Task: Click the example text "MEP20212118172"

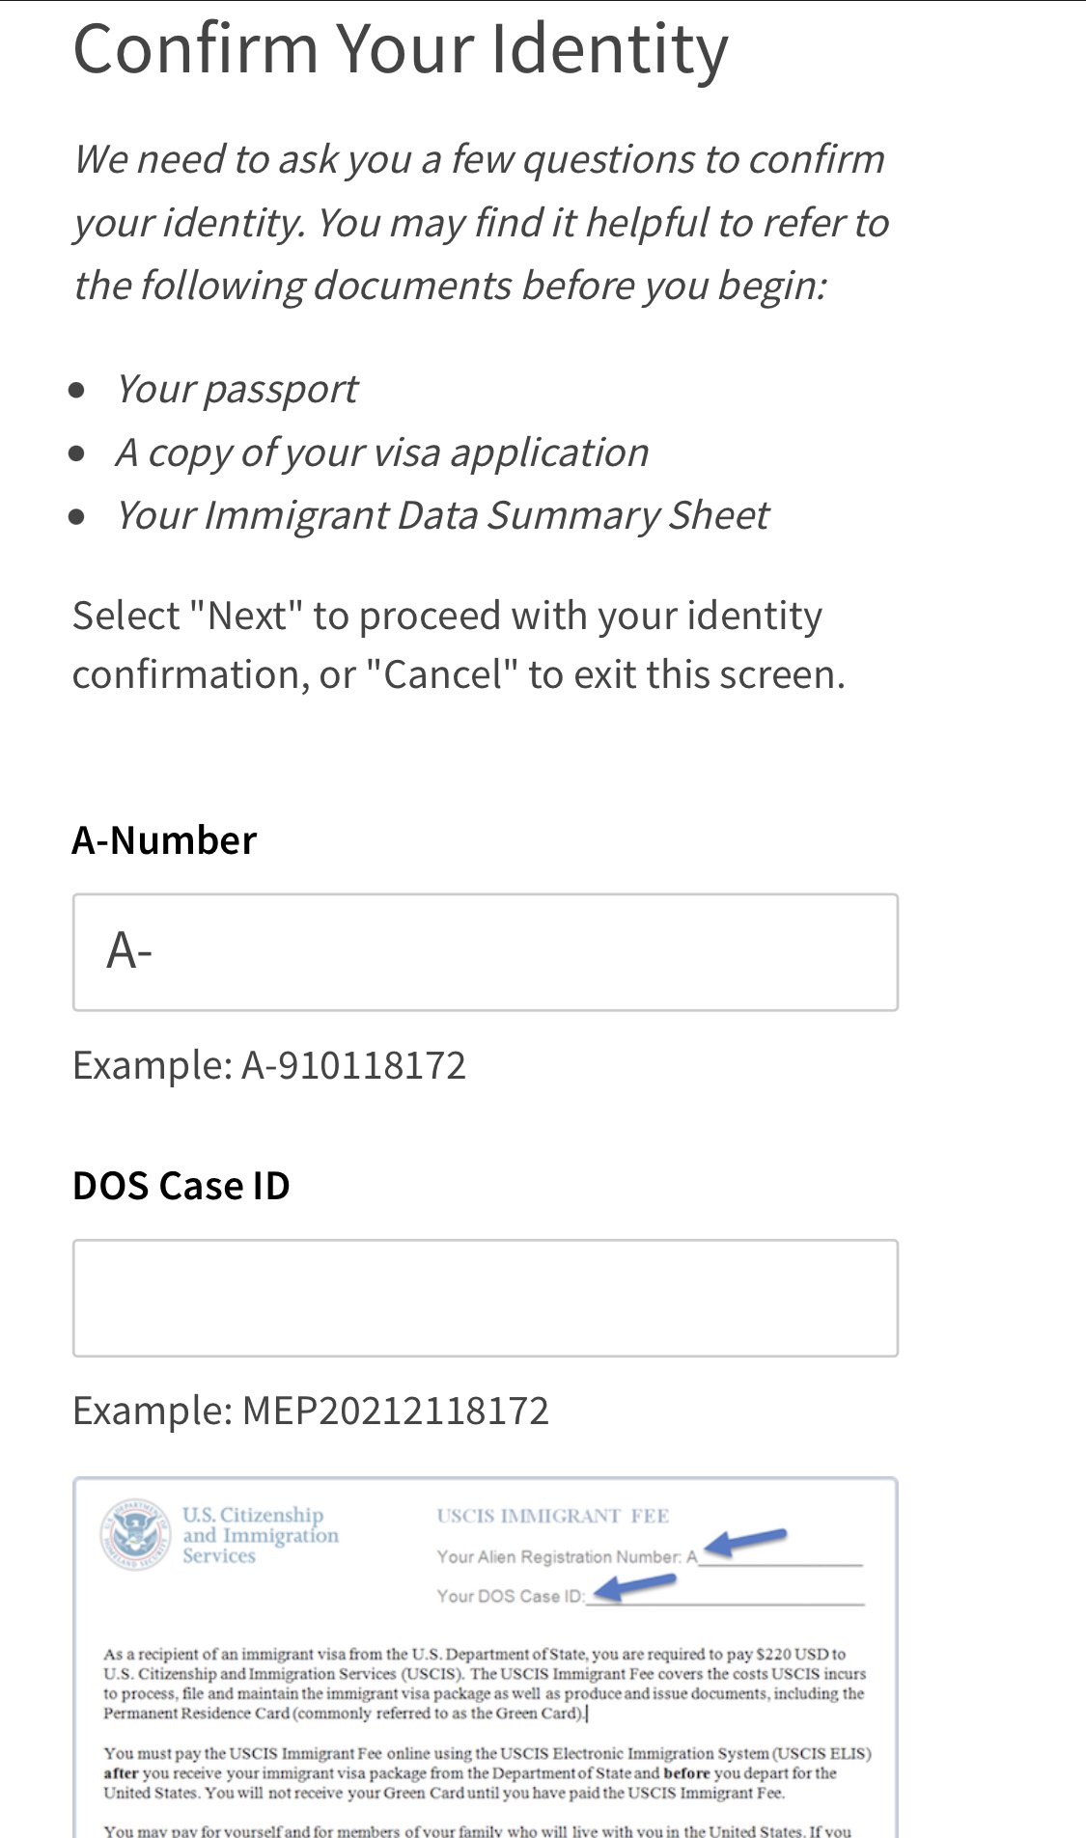Action: coord(395,1411)
